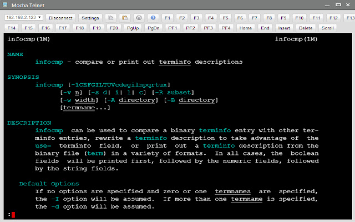Send the F19 key
The width and height of the screenshot is (355, 222).
point(97,28)
